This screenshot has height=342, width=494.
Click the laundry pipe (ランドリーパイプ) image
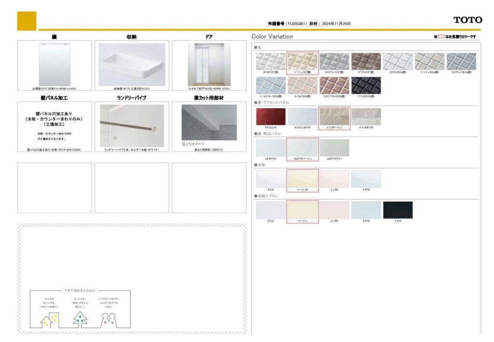[x=132, y=125]
